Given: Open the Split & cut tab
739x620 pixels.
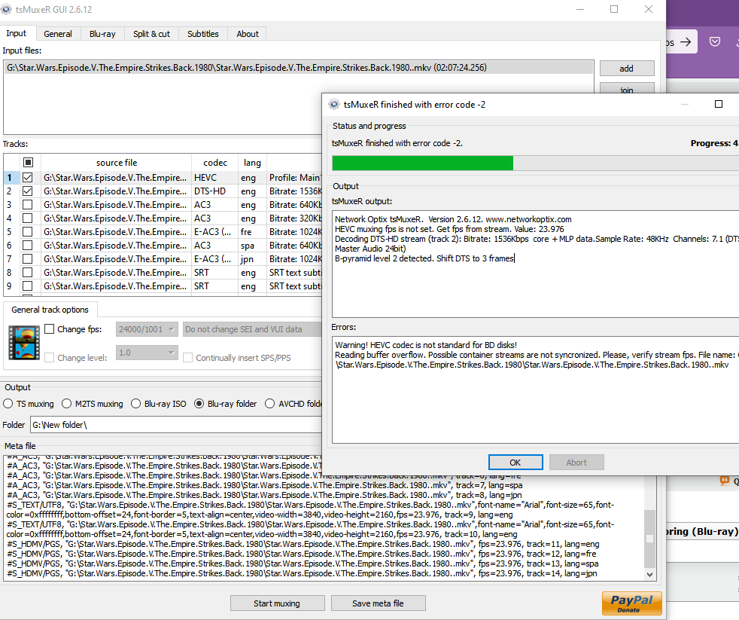Looking at the screenshot, I should (151, 34).
